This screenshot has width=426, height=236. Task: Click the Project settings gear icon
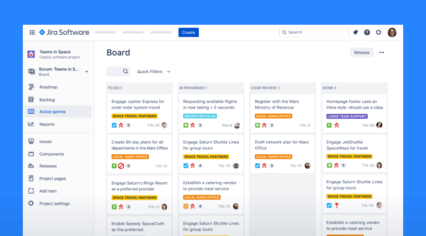pyautogui.click(x=31, y=204)
